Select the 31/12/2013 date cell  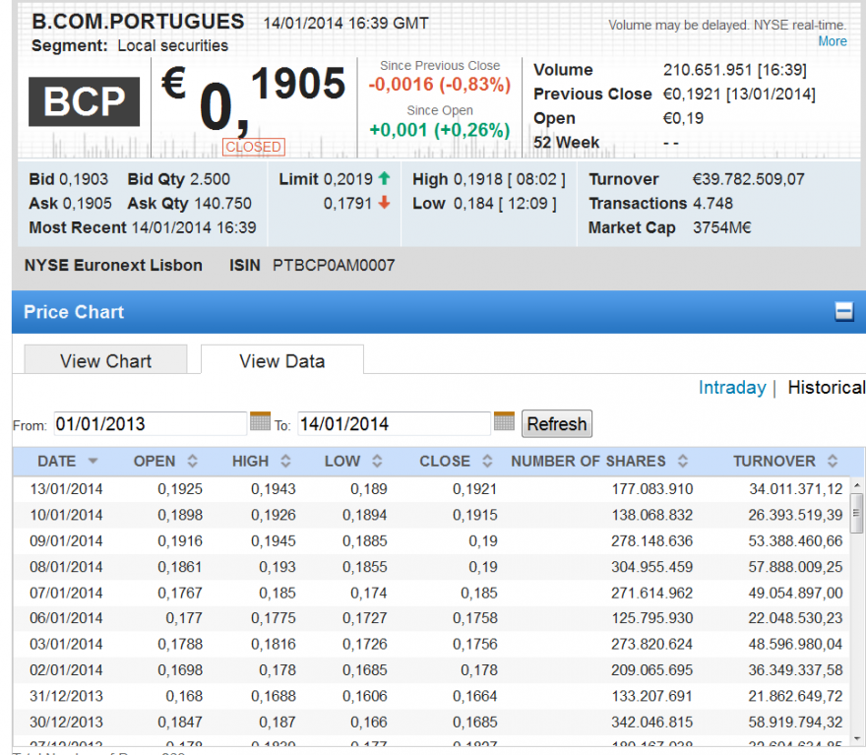[66, 696]
